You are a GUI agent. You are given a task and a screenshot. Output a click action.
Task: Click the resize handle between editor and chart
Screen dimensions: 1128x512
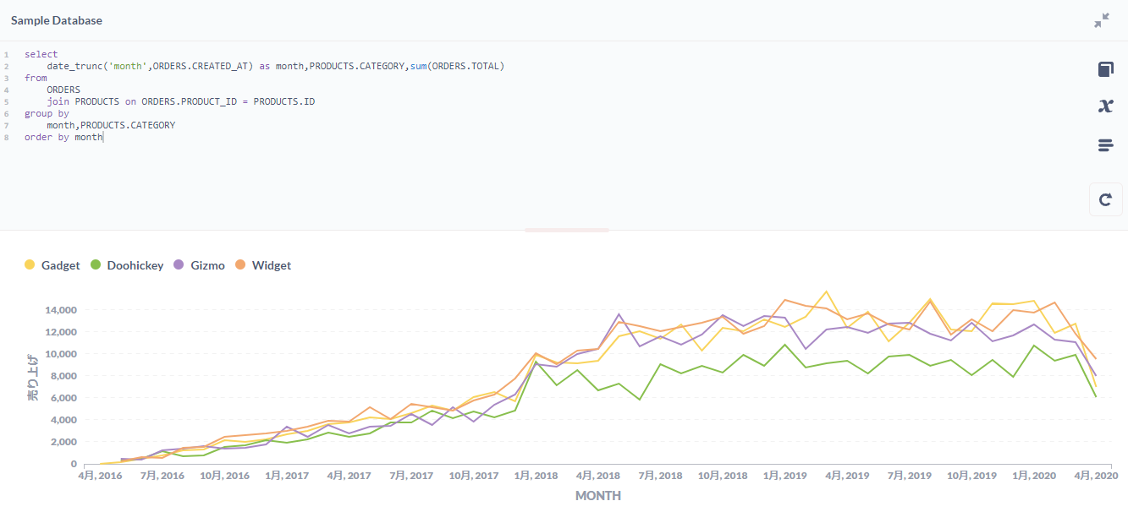point(565,228)
